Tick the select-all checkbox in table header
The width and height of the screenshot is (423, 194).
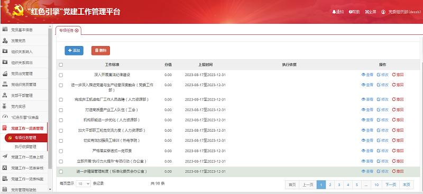point(61,65)
